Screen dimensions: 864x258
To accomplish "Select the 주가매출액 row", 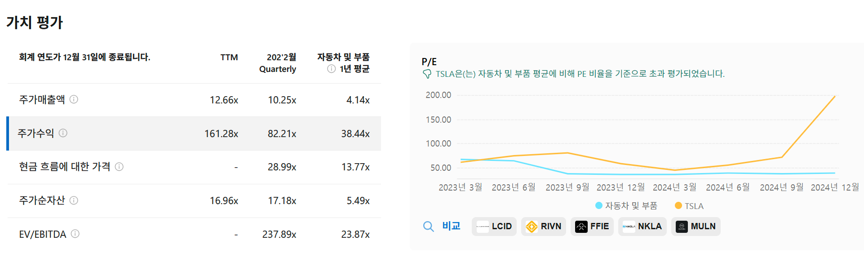I will pos(194,100).
